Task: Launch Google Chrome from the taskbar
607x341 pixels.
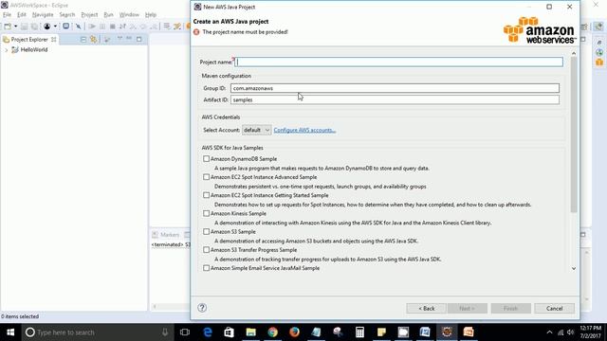Action: 272,332
